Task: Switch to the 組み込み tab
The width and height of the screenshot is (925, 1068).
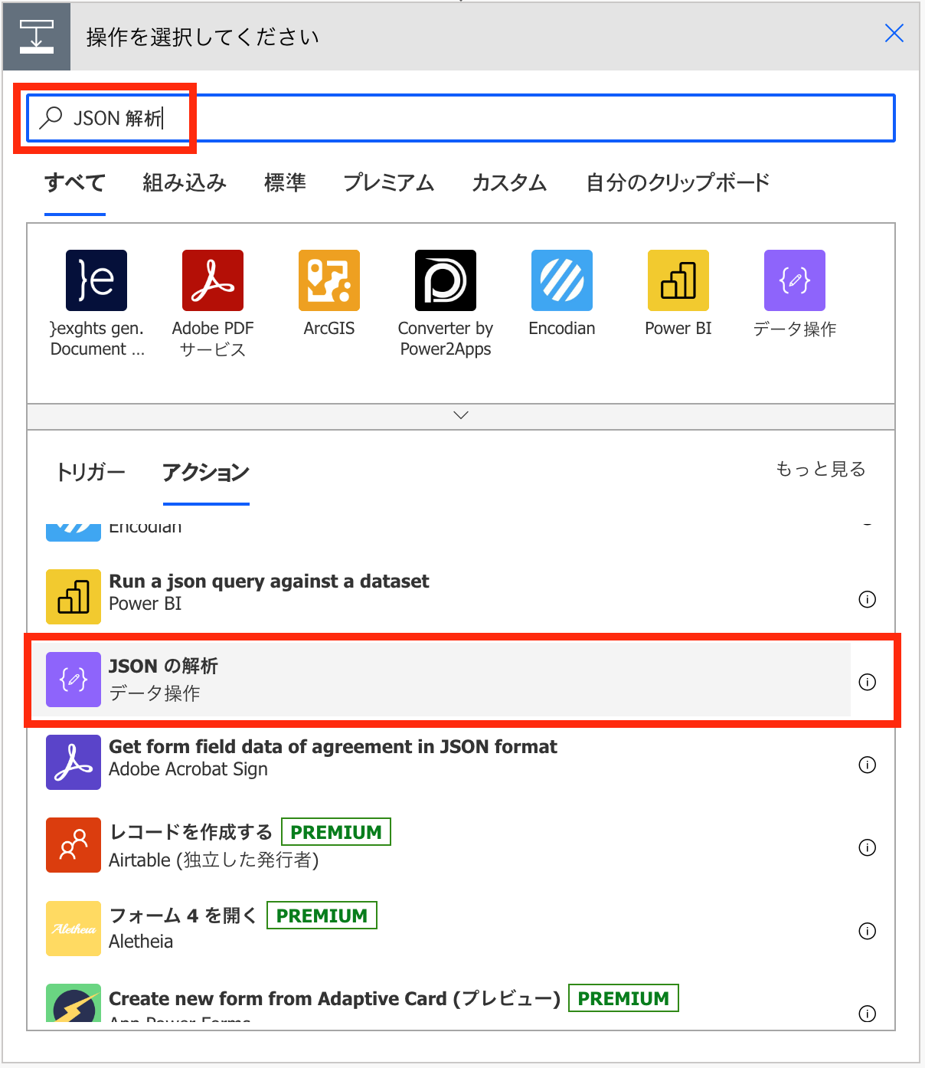Action: [x=185, y=182]
